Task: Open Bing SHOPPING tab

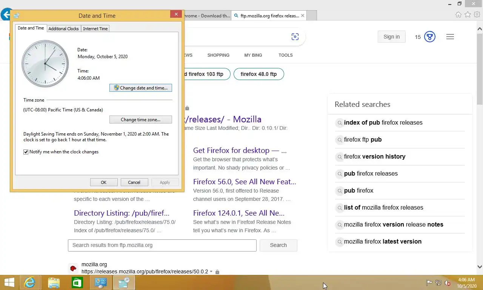Action: pos(218,55)
